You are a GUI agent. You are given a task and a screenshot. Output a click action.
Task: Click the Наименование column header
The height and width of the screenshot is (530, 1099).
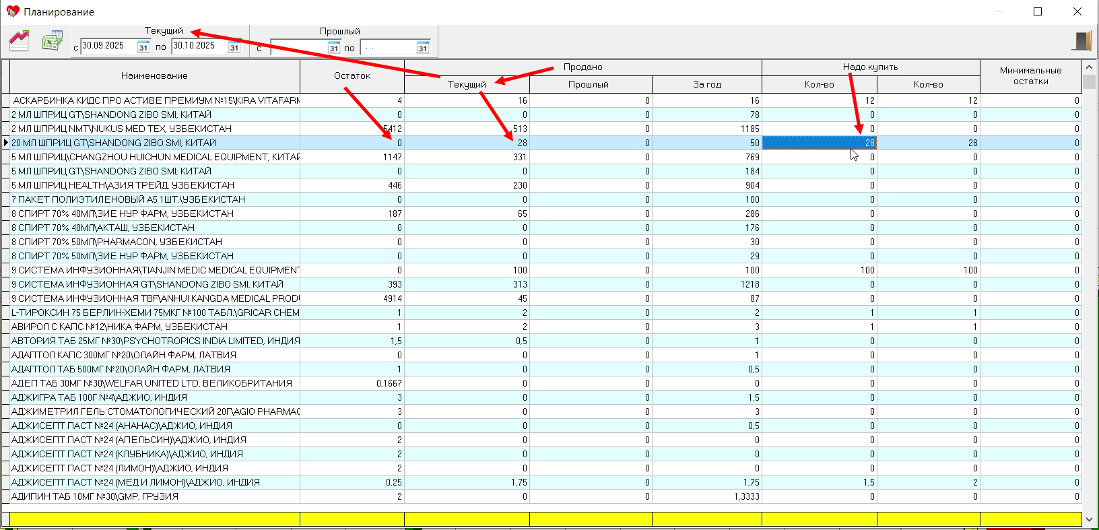click(x=154, y=76)
